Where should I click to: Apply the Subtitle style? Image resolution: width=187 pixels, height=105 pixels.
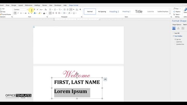151,12
